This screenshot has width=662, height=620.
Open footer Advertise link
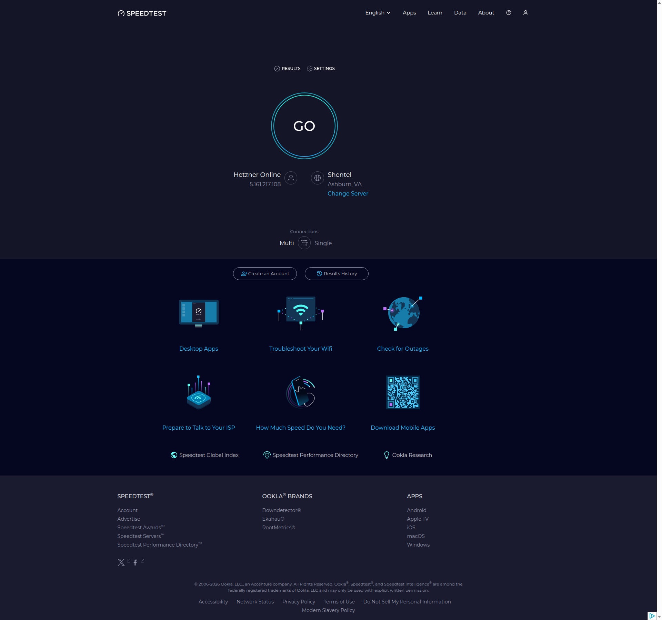(x=129, y=519)
